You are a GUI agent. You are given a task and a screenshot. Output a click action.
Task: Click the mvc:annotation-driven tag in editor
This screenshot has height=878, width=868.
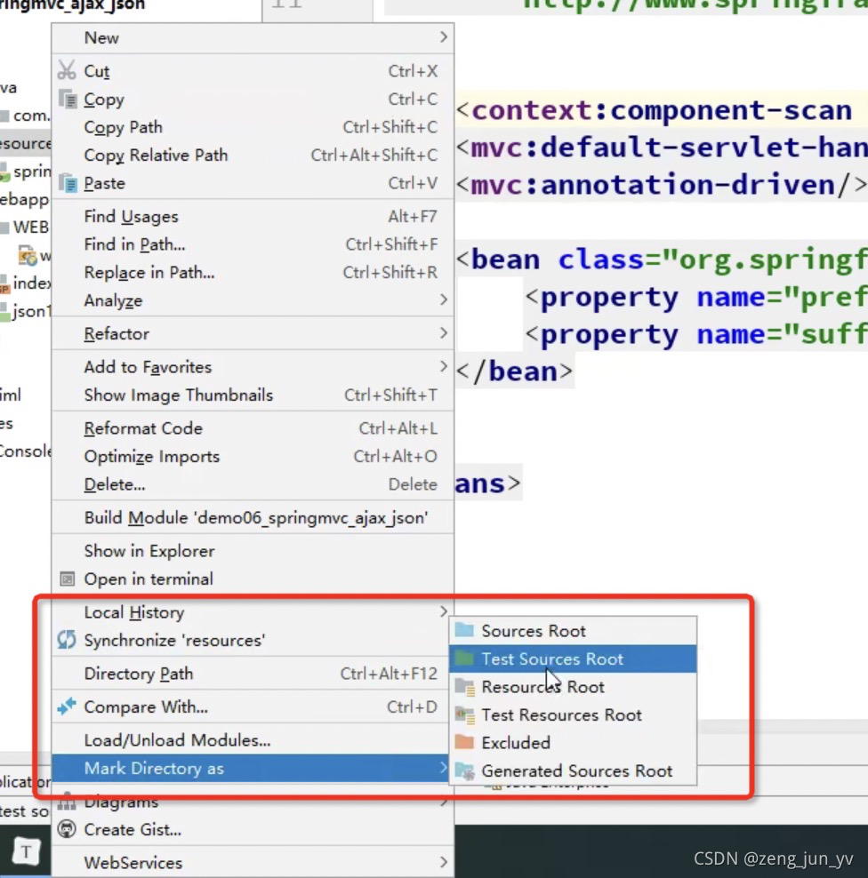point(661,185)
